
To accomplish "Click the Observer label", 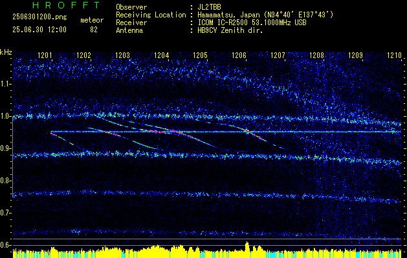I will [x=131, y=7].
